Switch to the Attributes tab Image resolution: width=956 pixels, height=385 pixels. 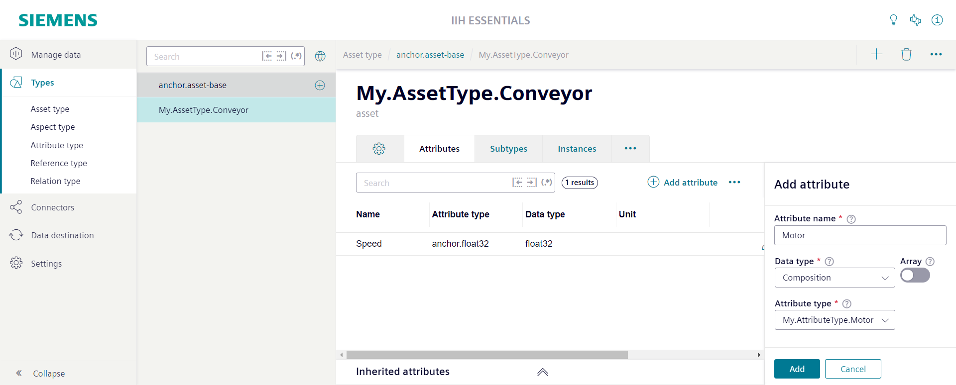[439, 148]
